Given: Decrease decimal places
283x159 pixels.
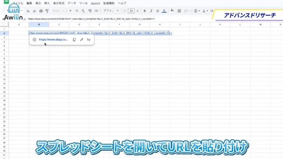Looking at the screenshot, I should click(83, 11).
